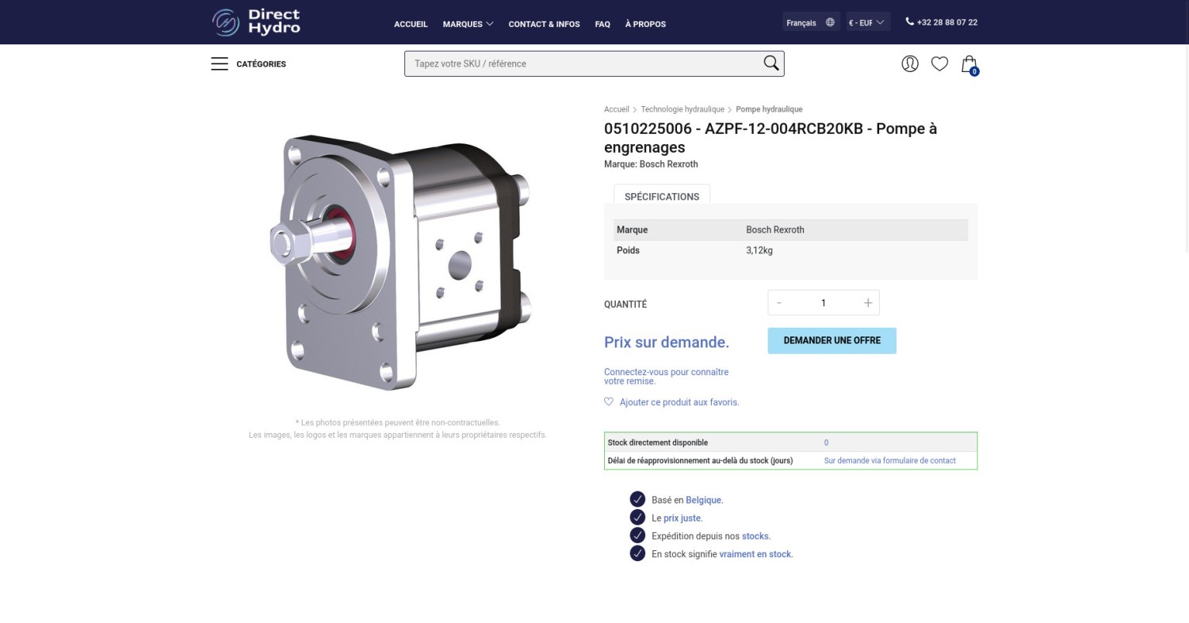Click the Prix sur demande text
The height and width of the screenshot is (623, 1189).
(x=667, y=342)
